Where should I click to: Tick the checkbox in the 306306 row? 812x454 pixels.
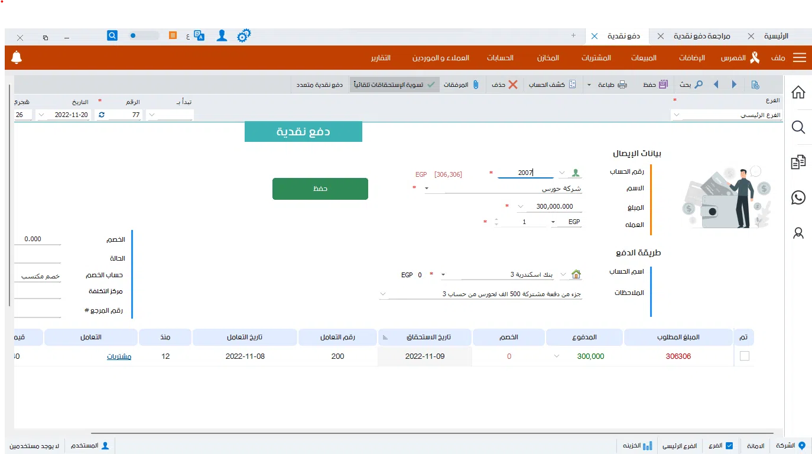[x=744, y=356]
